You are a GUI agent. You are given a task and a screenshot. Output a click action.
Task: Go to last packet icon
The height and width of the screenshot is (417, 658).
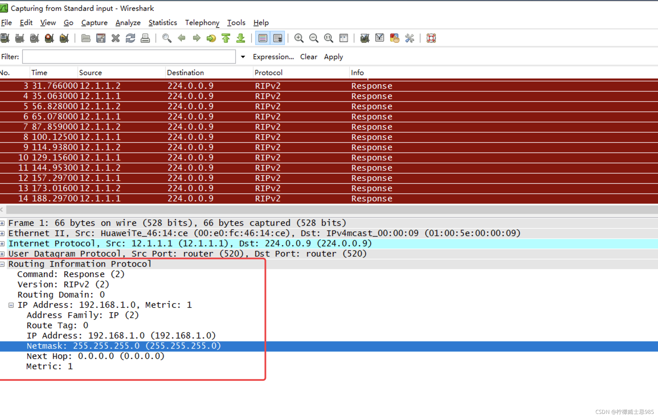241,38
